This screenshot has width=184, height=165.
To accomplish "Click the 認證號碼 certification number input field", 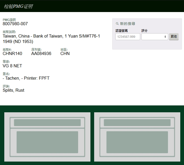I will coord(128,37).
